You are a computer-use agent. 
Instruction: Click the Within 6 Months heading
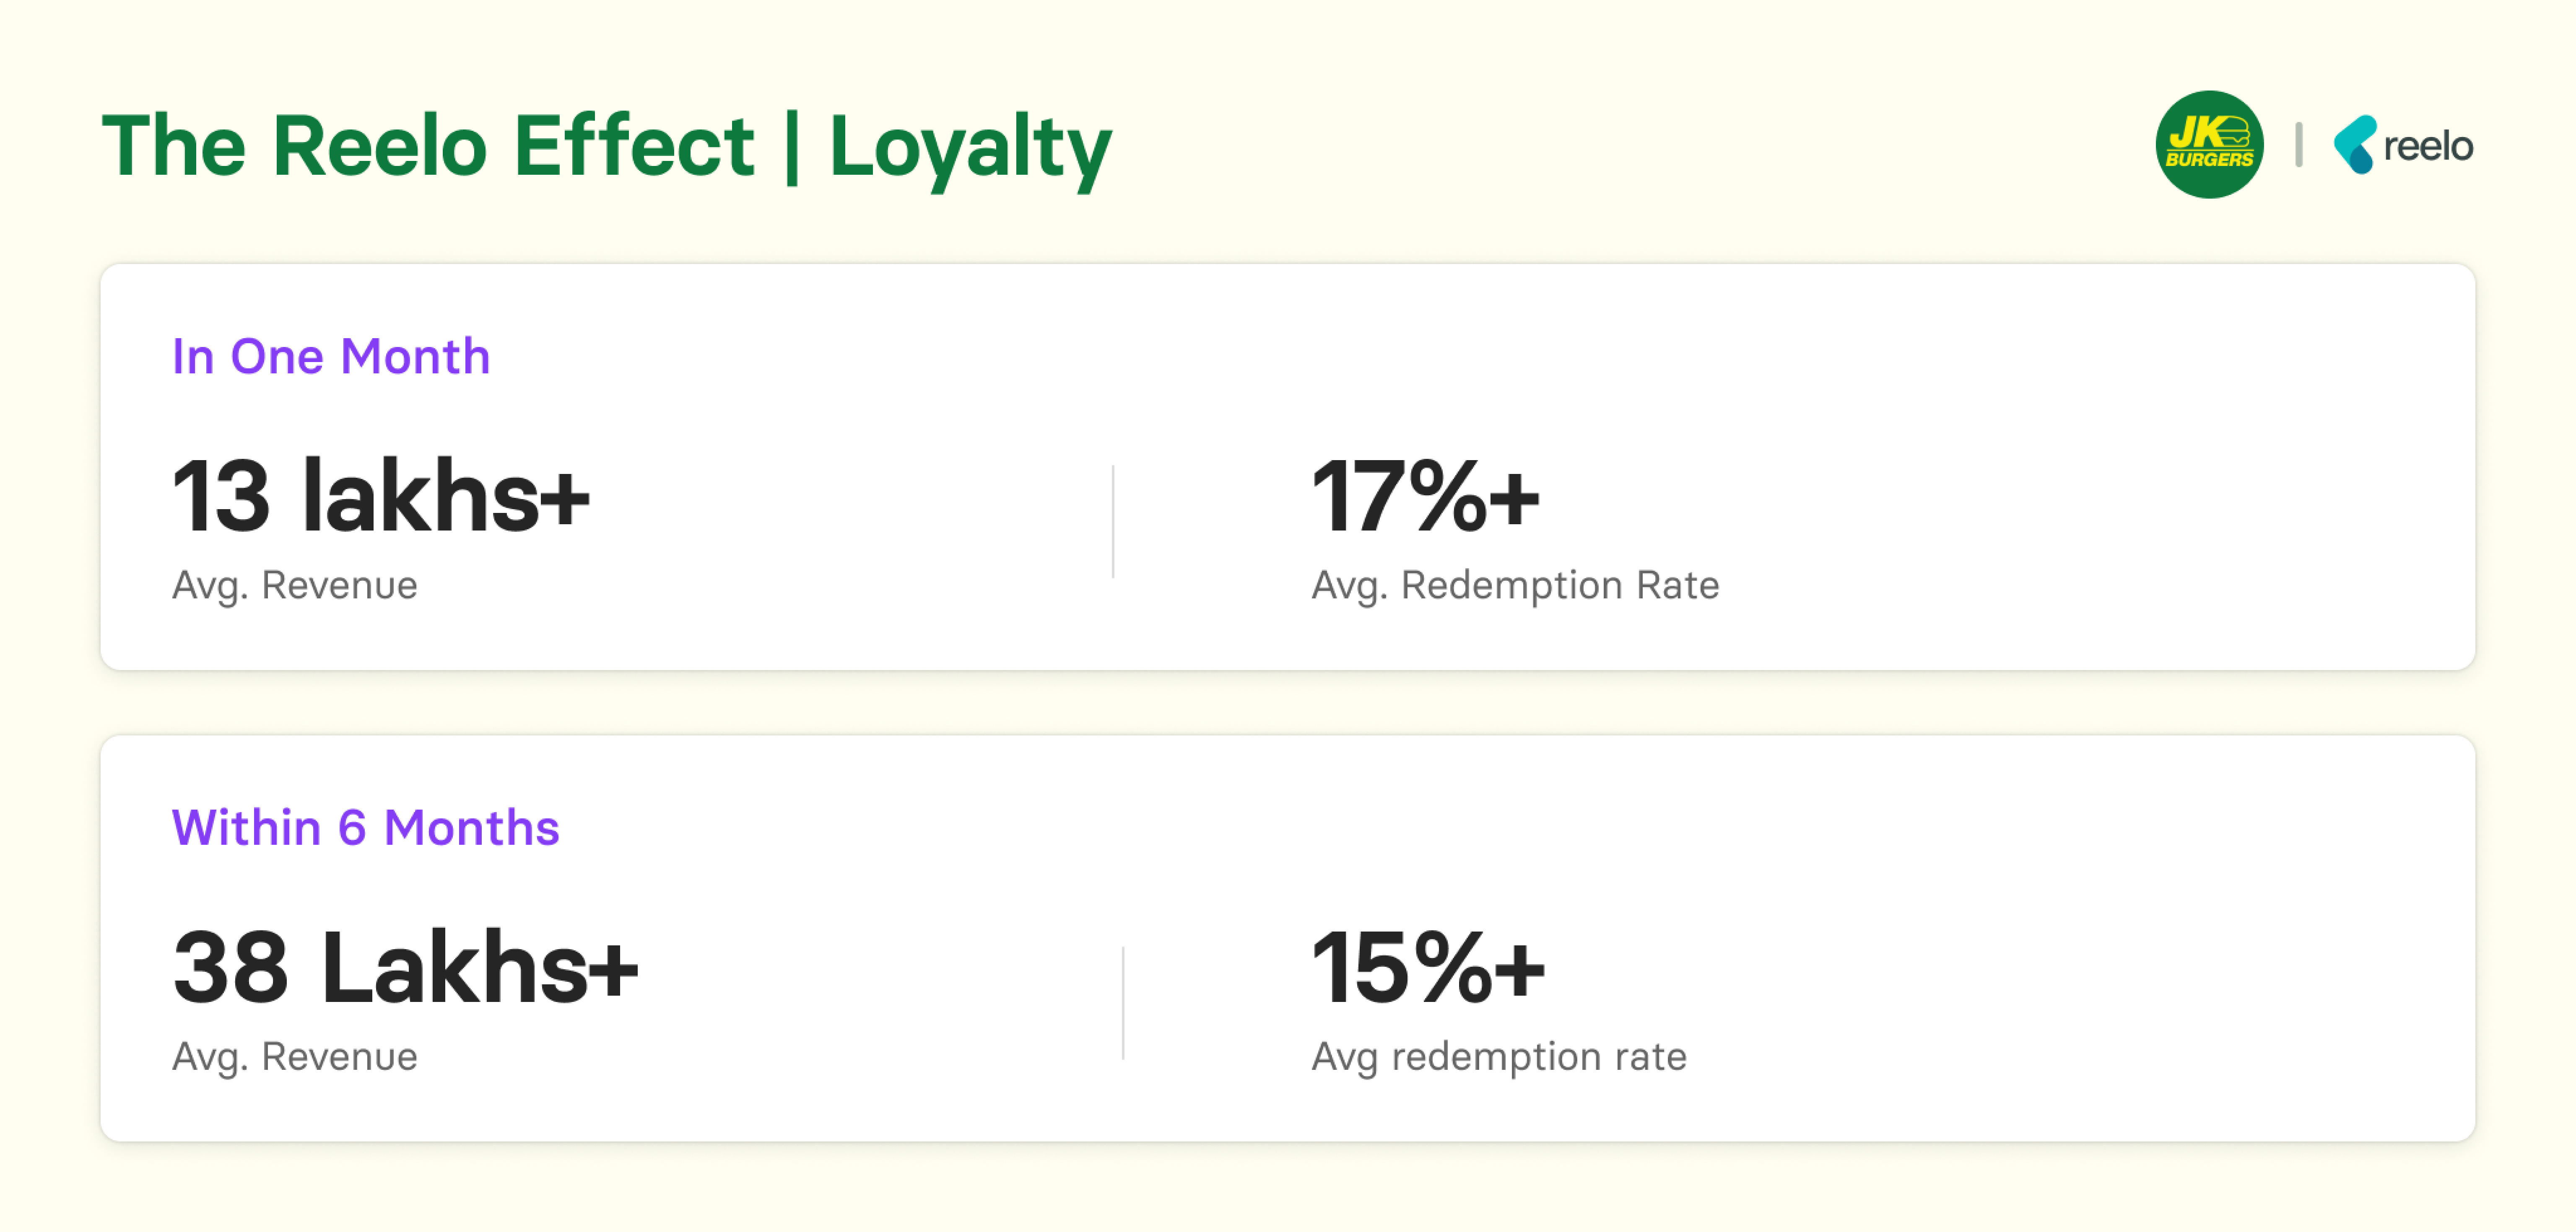[365, 828]
